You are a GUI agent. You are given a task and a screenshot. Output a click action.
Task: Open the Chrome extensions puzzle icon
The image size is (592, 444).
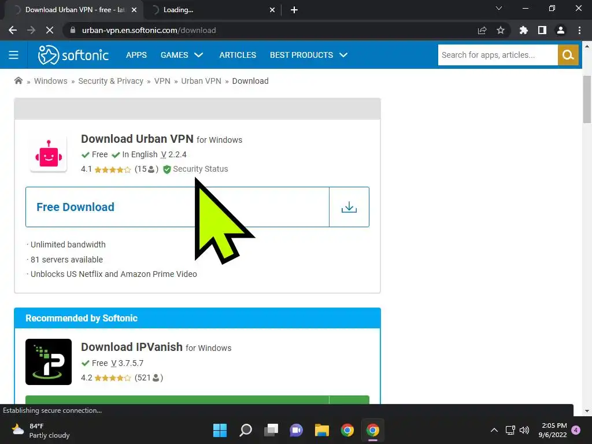click(524, 30)
